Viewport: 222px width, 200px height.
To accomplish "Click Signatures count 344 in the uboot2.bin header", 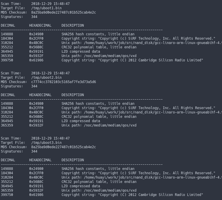I will pos(34,86).
